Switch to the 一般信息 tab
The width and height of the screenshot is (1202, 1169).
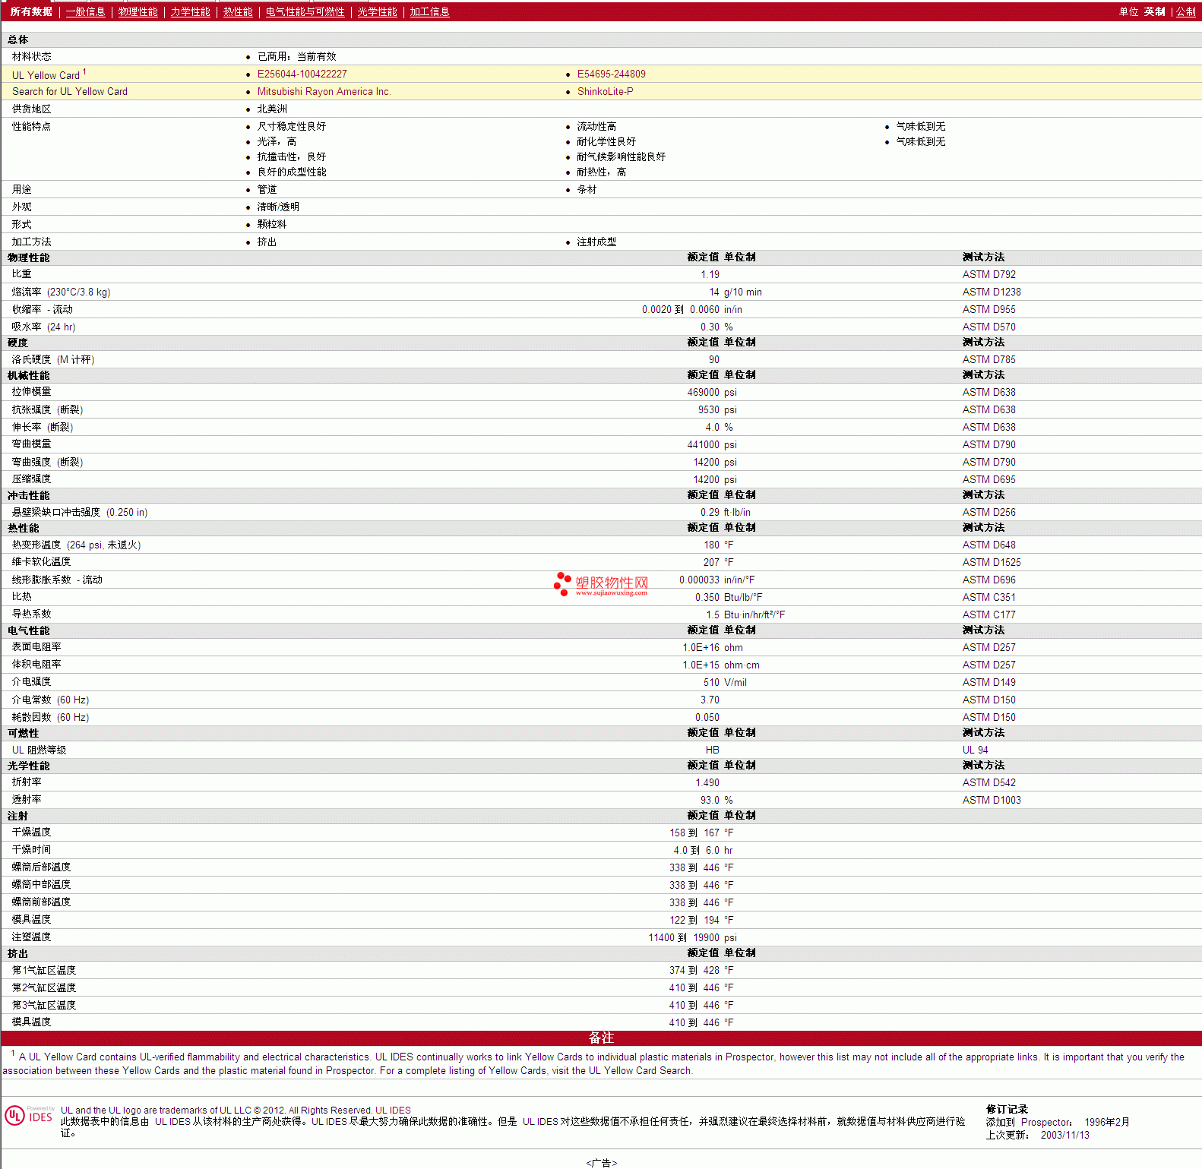(85, 12)
